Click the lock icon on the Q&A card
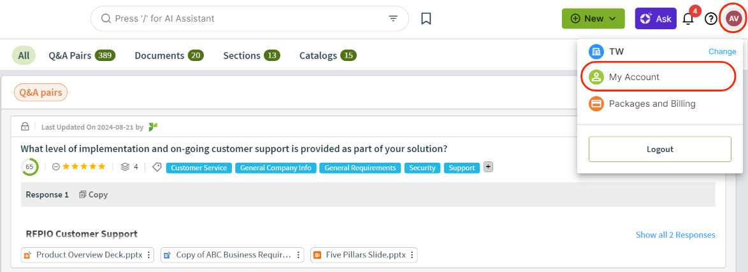Image resolution: width=748 pixels, height=272 pixels. pyautogui.click(x=25, y=127)
